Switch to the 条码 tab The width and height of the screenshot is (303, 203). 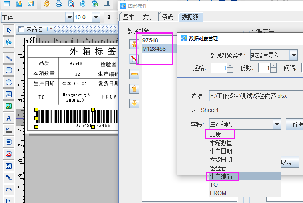click(x=167, y=17)
